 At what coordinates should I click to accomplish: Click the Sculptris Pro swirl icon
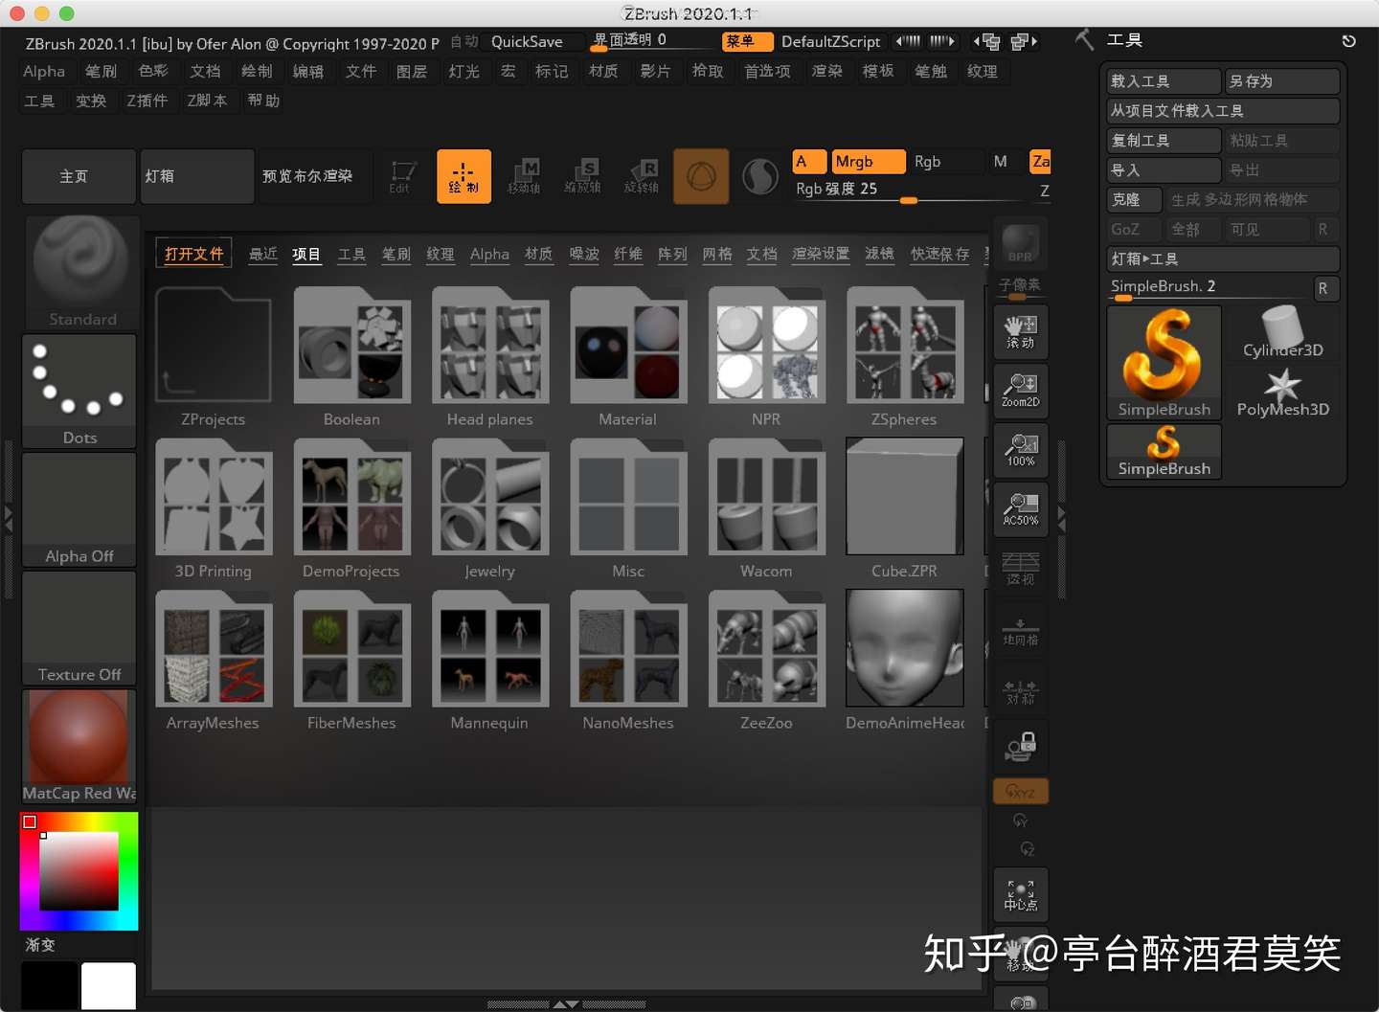coord(760,176)
